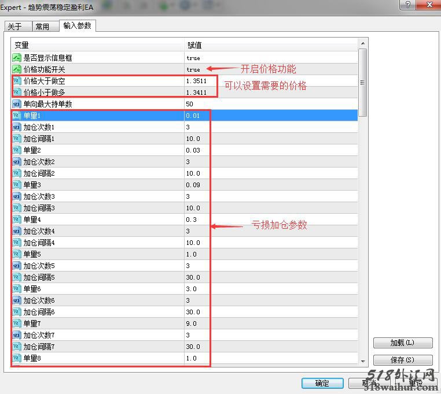
Task: Click the icon beside 单量2
Action: 17,150
